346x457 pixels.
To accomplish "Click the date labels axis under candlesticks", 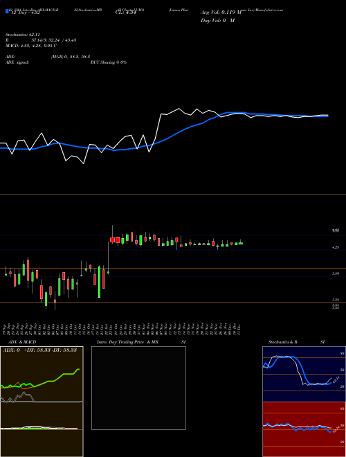I will coord(122,329).
